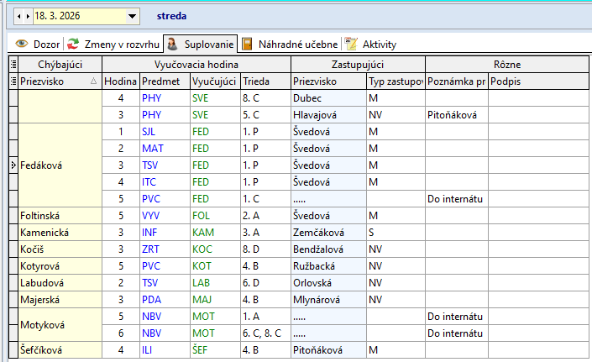Open the column chooser icon beside Priezvisko
This screenshot has width=592, height=362.
pyautogui.click(x=13, y=81)
